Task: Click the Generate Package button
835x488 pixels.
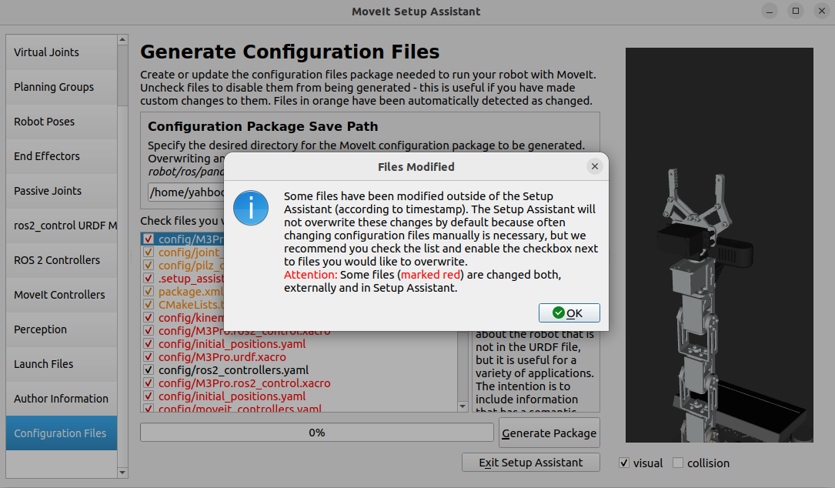Action: (x=549, y=433)
